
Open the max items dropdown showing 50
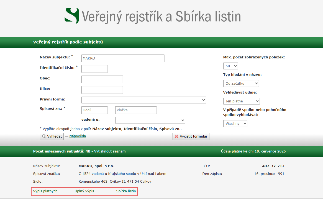pos(230,66)
